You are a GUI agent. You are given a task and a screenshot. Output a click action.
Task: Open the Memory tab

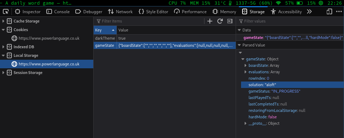coord(224,11)
